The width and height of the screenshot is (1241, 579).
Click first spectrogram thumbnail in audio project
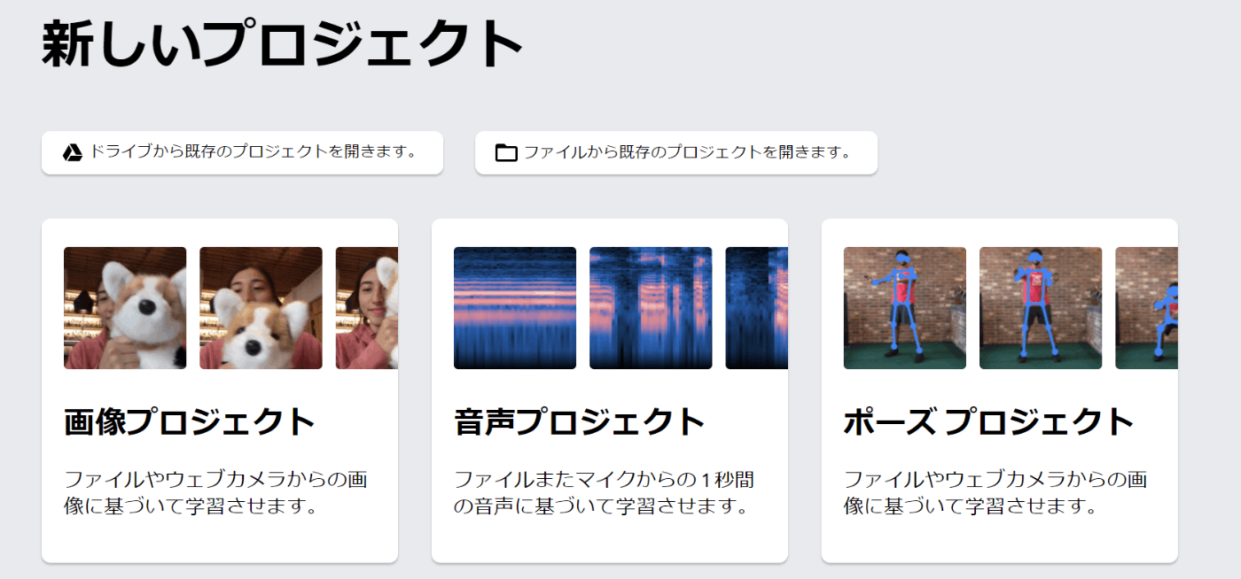click(x=515, y=308)
